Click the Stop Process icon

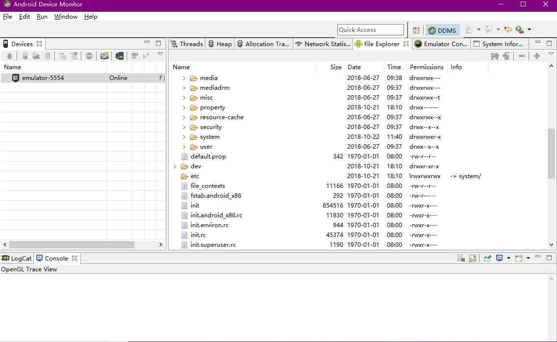pyautogui.click(x=89, y=56)
